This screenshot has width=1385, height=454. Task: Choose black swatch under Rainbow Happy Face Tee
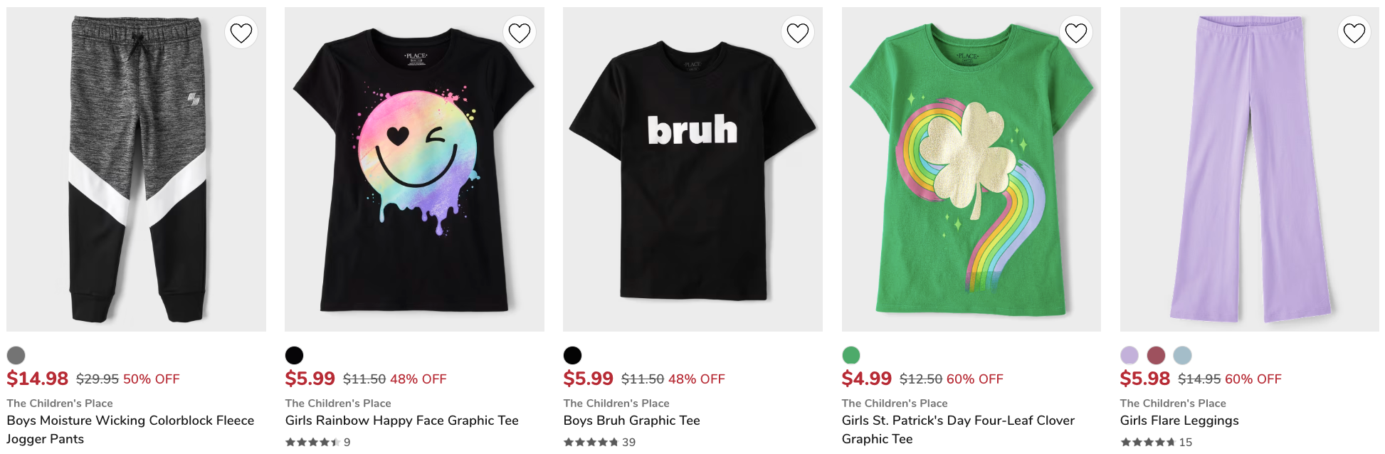click(294, 355)
